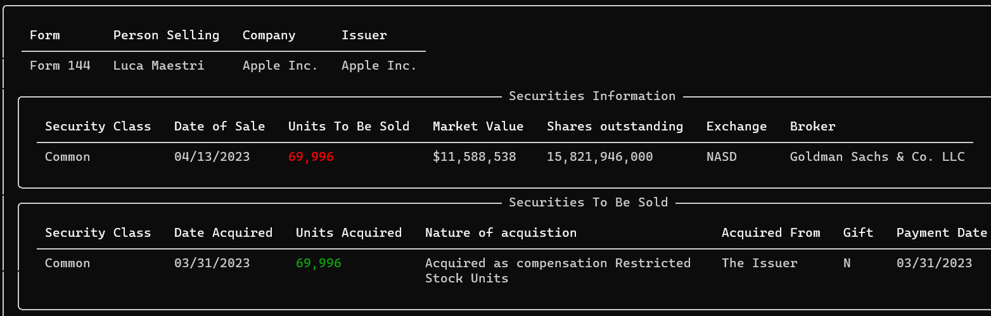Screen dimensions: 991x316
Task: Select the green 69,996 units acquired value
Action: 318,263
